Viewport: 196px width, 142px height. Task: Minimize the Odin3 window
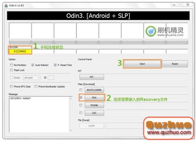[174, 5]
